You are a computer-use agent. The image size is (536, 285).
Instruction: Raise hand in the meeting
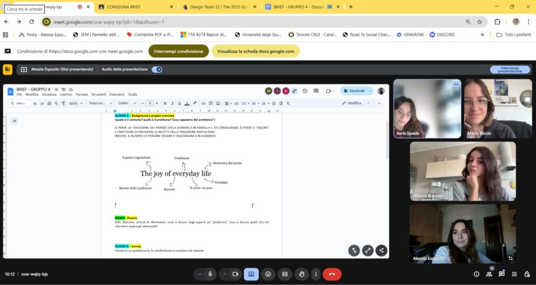click(x=301, y=274)
